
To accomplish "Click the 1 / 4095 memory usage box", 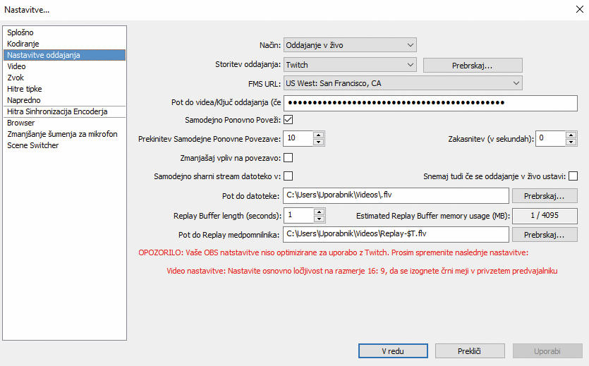I will (x=545, y=216).
